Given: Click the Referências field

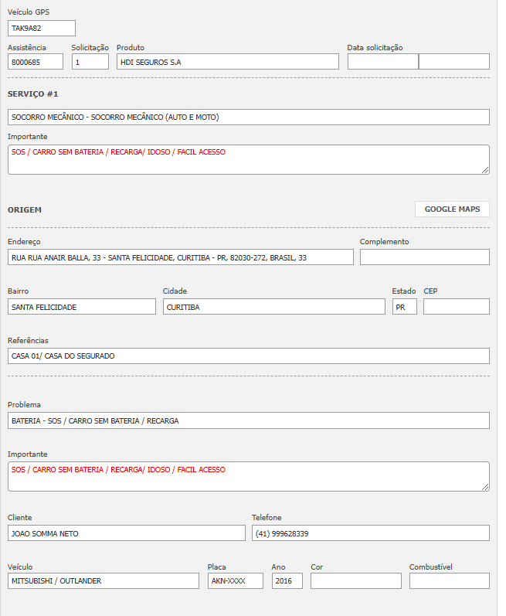Looking at the screenshot, I should (248, 356).
